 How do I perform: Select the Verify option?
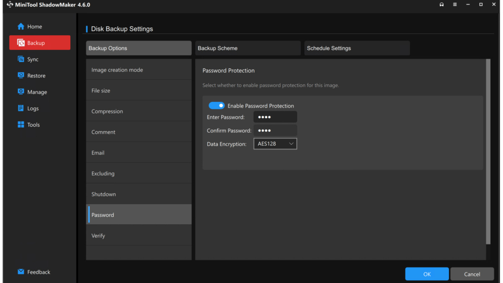click(139, 236)
